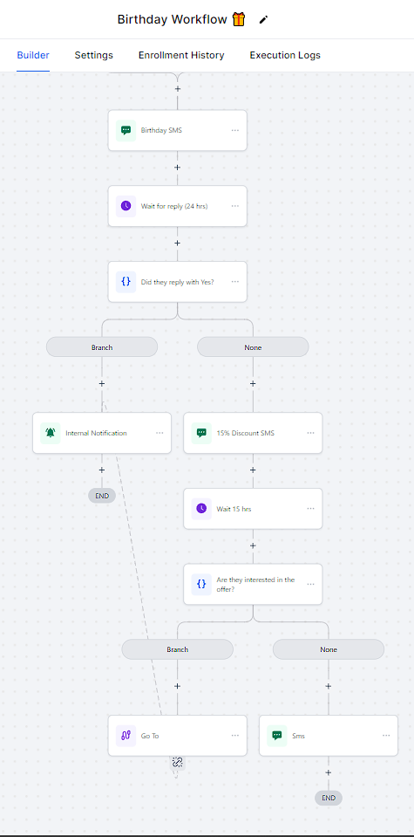The height and width of the screenshot is (837, 414).
Task: Open the Sms node options menu
Action: point(386,736)
